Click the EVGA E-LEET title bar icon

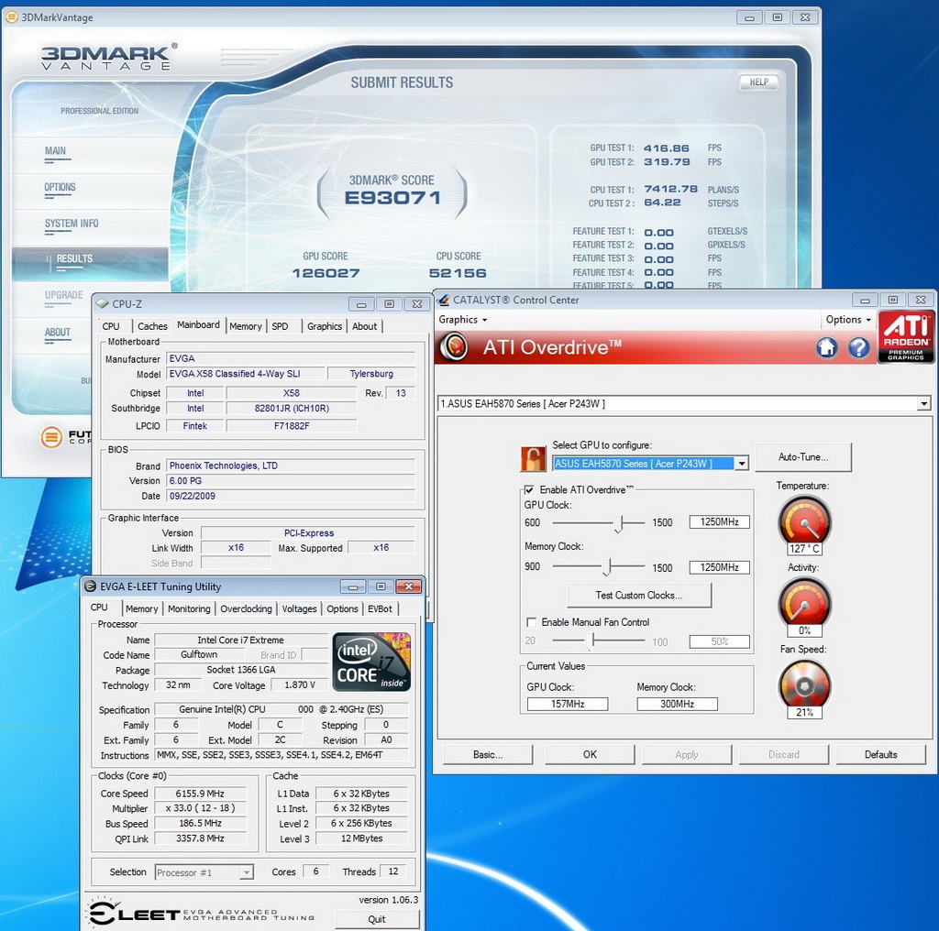pos(91,586)
